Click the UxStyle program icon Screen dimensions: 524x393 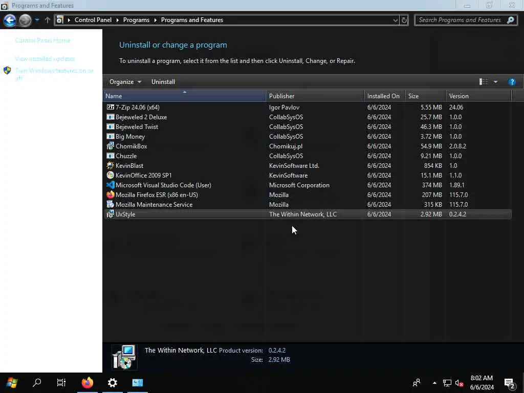pyautogui.click(x=111, y=214)
